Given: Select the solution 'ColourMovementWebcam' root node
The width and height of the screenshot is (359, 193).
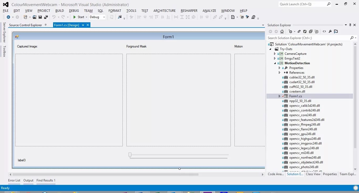Looking at the screenshot, I should [x=309, y=44].
